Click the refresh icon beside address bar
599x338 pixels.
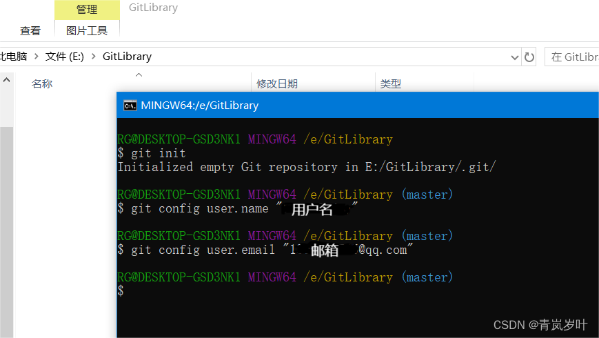(529, 57)
